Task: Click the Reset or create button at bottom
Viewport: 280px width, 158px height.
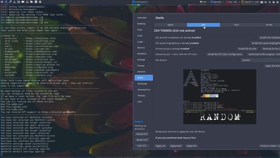Action: click(x=269, y=146)
